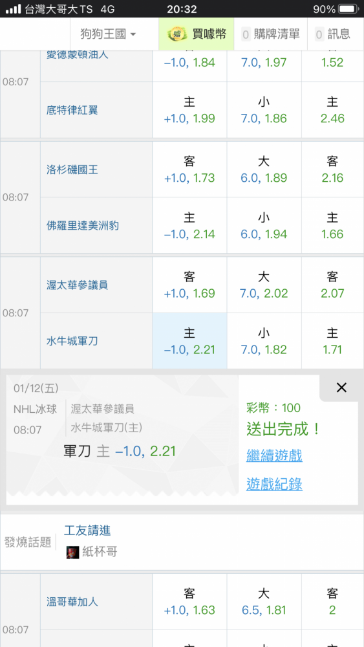Click the 繼續遊戲 link

(274, 455)
